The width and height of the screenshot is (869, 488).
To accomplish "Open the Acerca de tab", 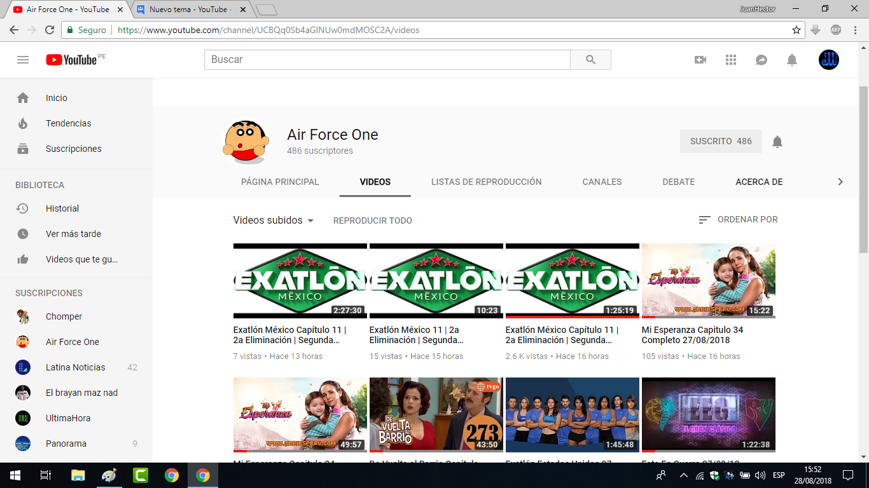I will pos(759,182).
